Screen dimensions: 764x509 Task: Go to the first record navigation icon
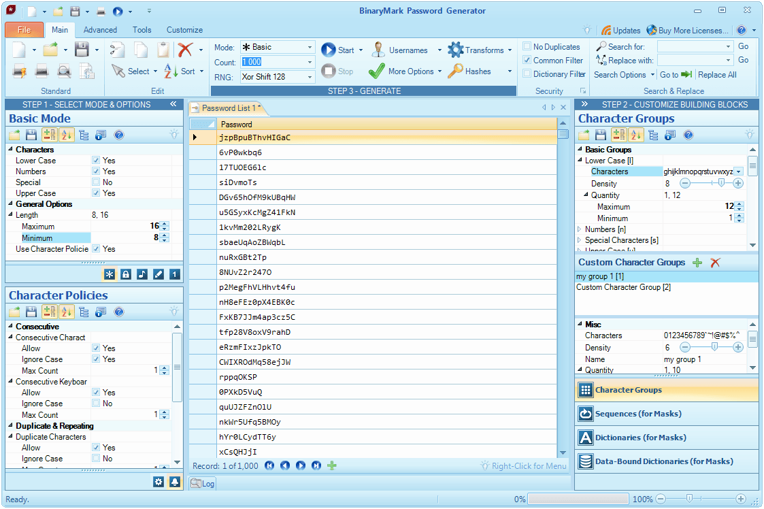coord(269,465)
